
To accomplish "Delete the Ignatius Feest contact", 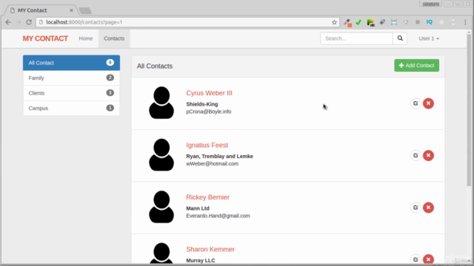I will (x=428, y=156).
